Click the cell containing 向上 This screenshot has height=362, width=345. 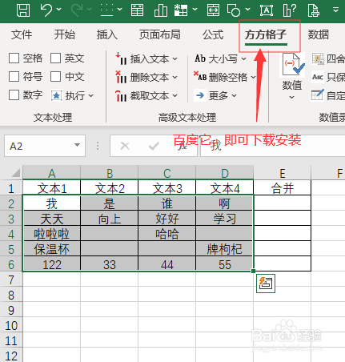coord(110,219)
